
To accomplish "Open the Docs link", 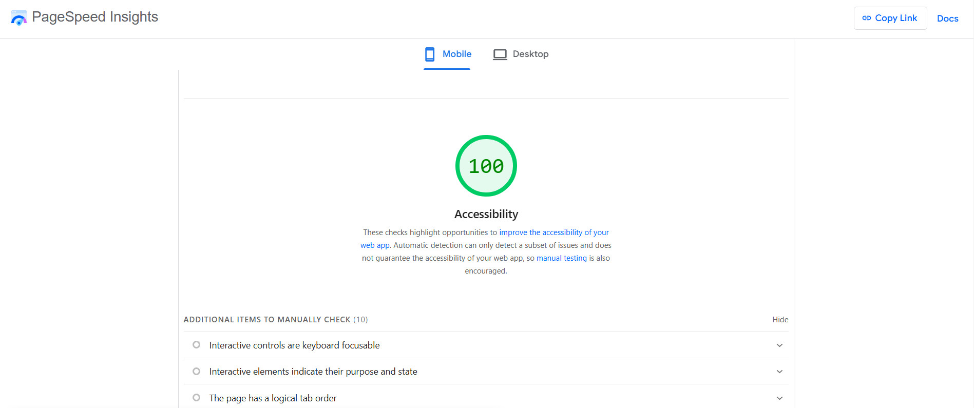I will pos(947,18).
